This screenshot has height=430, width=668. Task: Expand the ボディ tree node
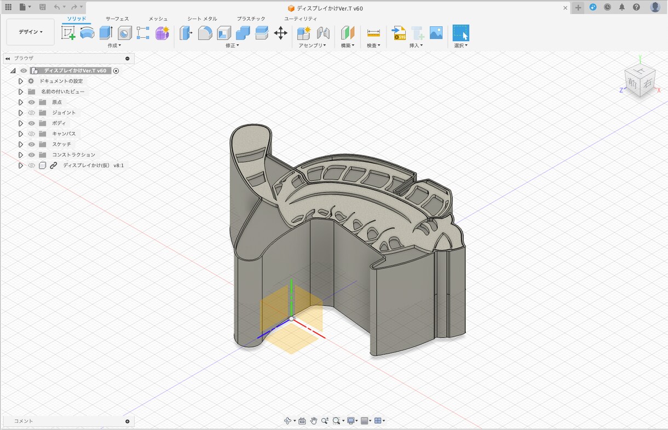[21, 123]
